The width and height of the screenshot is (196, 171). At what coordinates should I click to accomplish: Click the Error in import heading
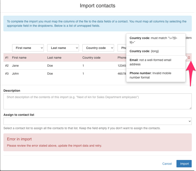click(19, 139)
